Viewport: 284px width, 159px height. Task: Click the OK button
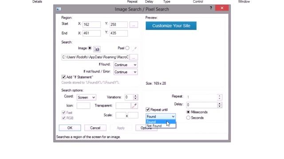[x=70, y=128]
